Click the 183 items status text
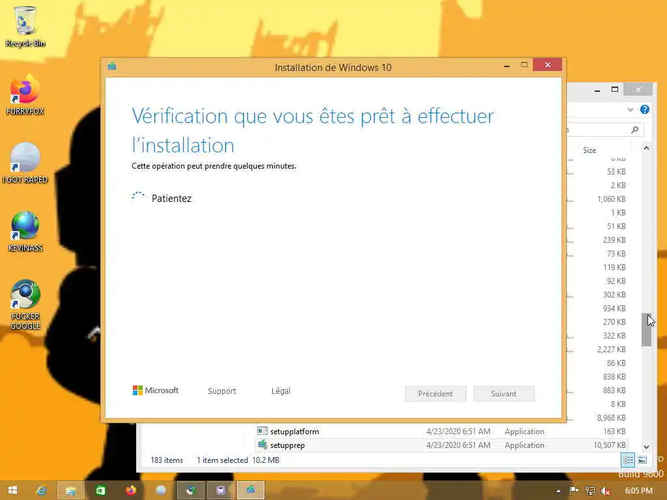Viewport: 667px width, 500px height. click(166, 460)
